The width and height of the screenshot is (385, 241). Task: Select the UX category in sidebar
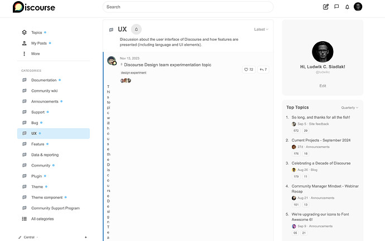click(53, 134)
